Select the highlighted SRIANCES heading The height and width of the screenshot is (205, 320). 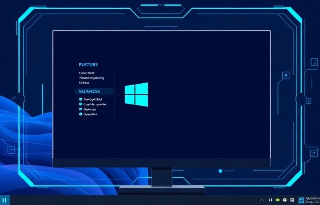tap(94, 91)
